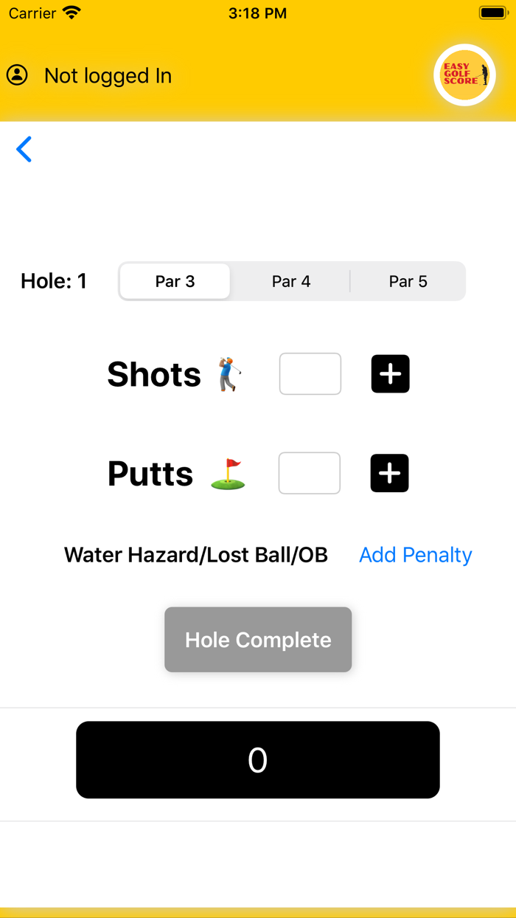
Task: Click the Putts number input field
Action: coord(309,473)
